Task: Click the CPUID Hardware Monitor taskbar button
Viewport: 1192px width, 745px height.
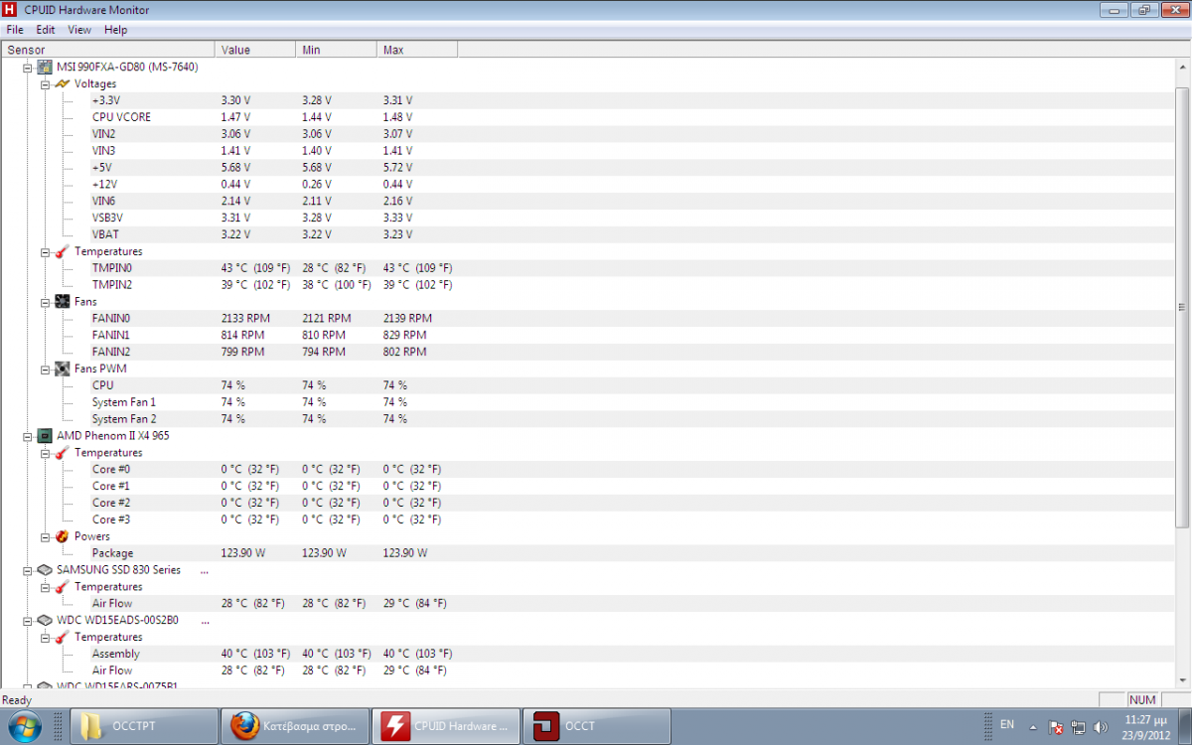Action: (x=446, y=726)
